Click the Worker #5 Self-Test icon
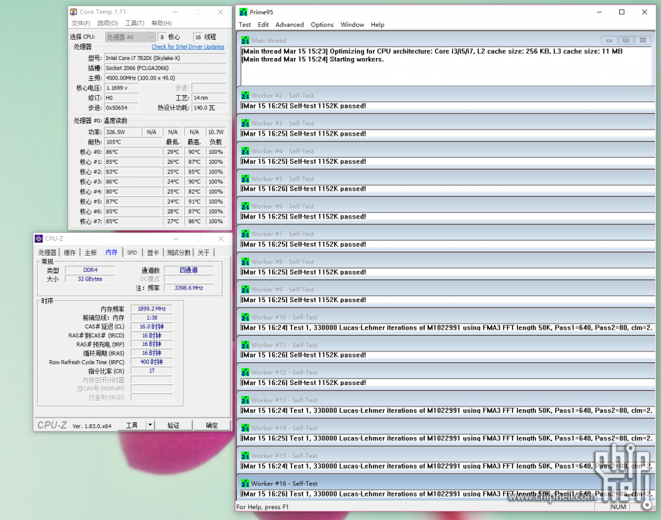661x520 pixels. (246, 179)
